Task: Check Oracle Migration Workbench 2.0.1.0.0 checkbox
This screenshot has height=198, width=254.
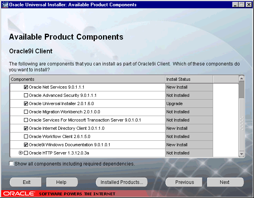Action: coord(26,112)
